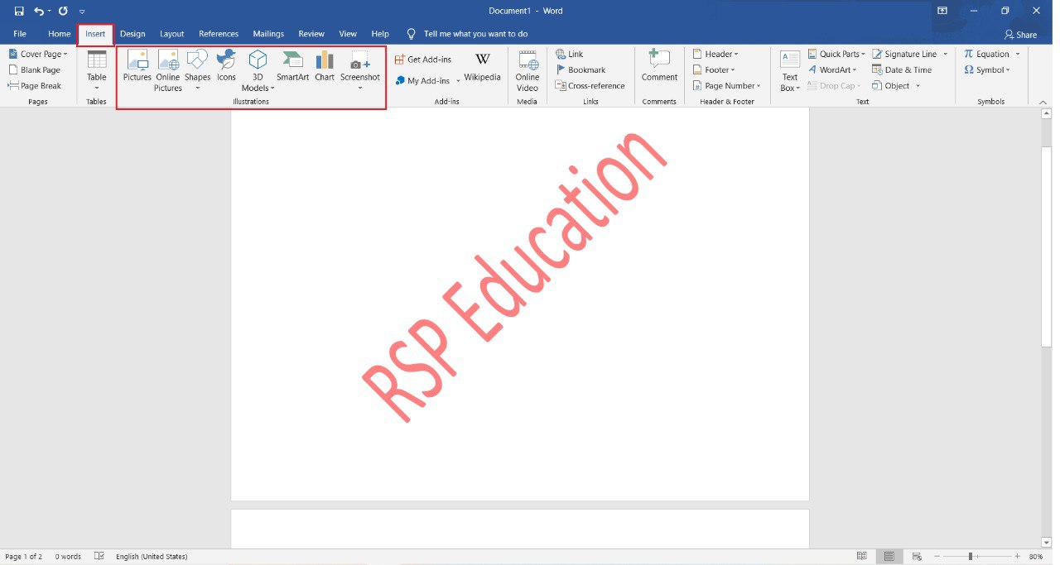Viewport: 1060px width, 565px height.
Task: Insert an Online Video
Action: click(x=528, y=70)
